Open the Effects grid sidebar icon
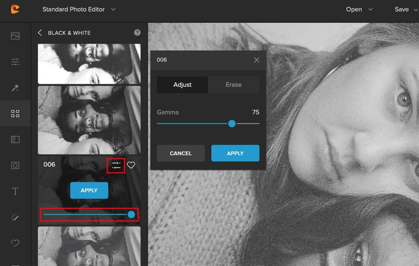419x266 pixels. click(x=15, y=114)
